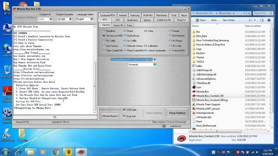278x156 pixels.
Task: Select Miracle Box application file
Action: tap(202, 91)
